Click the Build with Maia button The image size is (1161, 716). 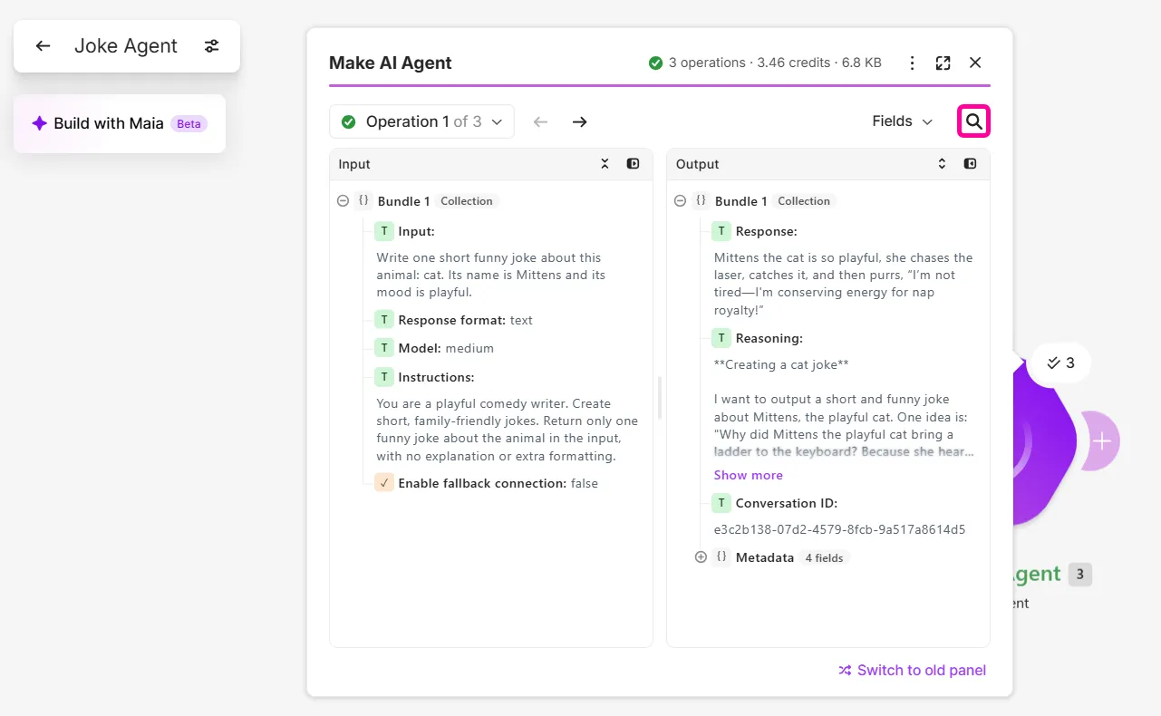pyautogui.click(x=120, y=123)
